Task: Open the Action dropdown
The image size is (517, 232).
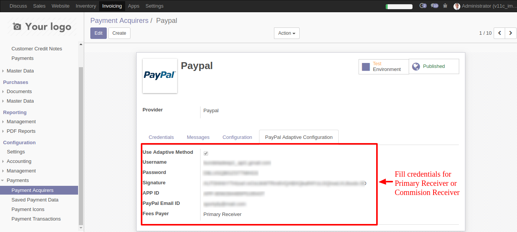Action: click(x=287, y=33)
